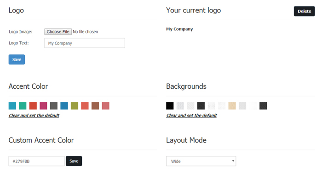Select the first black background pattern swatch
The height and width of the screenshot is (172, 322).
[170, 106]
